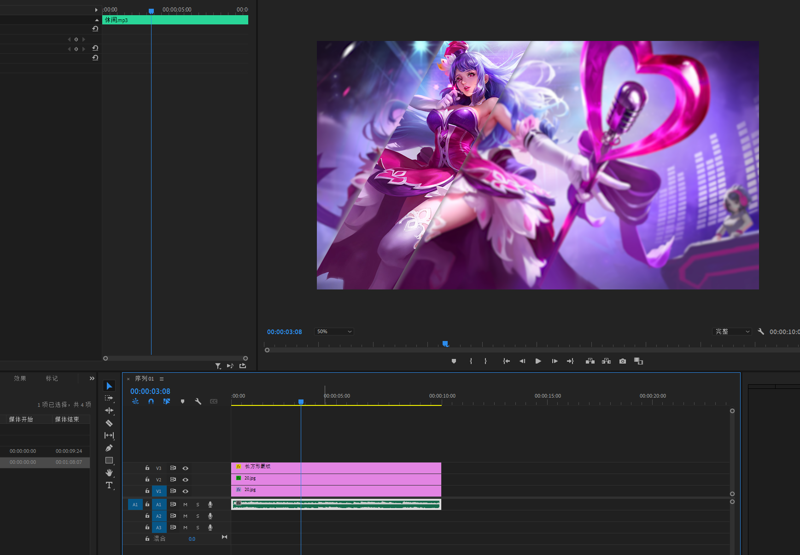Open the 完整 playback resolution dropdown
The image size is (800, 555).
tap(732, 332)
